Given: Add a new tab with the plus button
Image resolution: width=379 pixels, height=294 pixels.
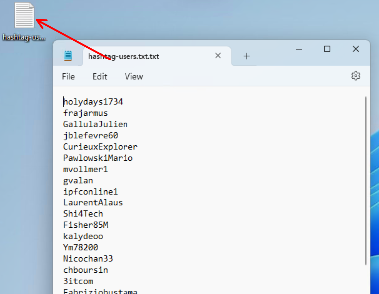Looking at the screenshot, I should click(246, 56).
